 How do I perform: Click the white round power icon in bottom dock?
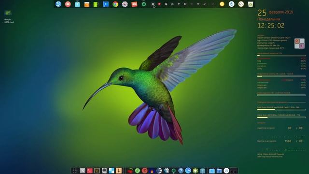pos(226,171)
